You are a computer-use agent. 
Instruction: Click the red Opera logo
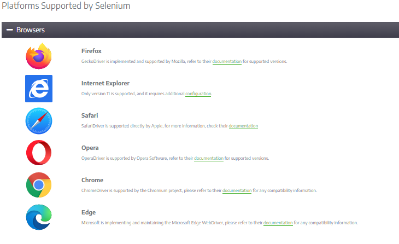tap(39, 153)
